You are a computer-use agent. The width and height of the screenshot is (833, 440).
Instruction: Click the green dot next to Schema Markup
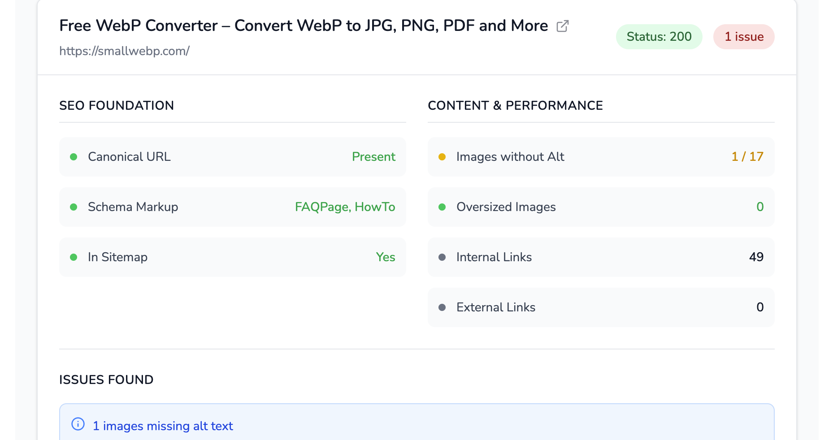[x=74, y=207]
